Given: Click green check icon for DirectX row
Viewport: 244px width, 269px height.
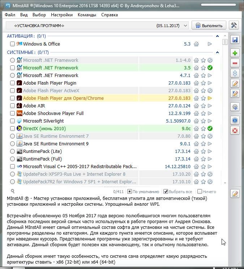Looking at the screenshot, I should coord(210,128).
